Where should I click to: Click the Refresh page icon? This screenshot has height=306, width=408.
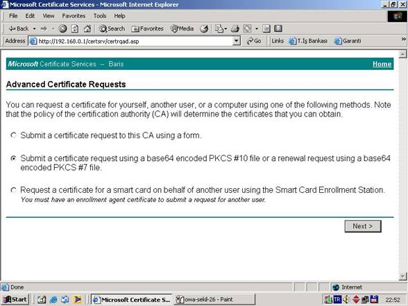coord(75,28)
